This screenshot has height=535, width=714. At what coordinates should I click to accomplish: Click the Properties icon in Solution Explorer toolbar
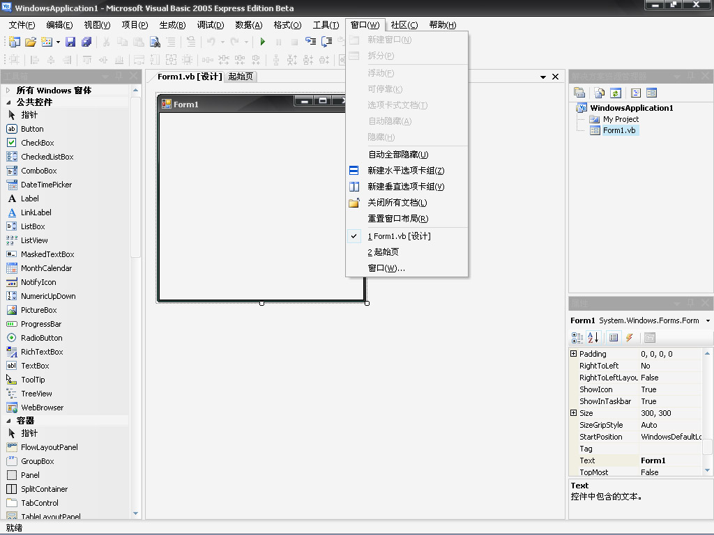point(579,93)
